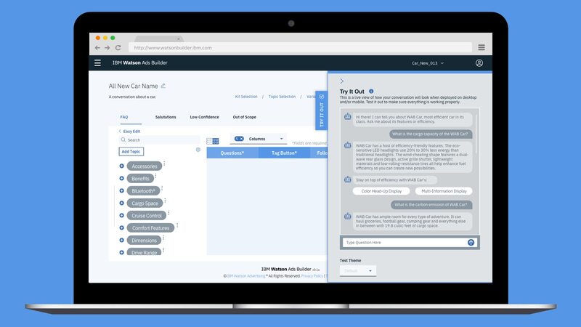
Task: Click the browser back arrow
Action: (x=97, y=48)
